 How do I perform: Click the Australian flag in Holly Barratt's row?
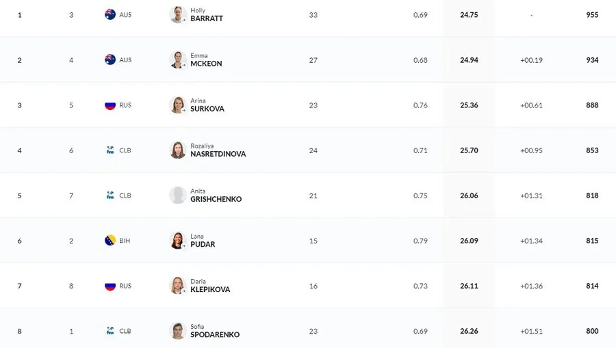click(x=110, y=14)
